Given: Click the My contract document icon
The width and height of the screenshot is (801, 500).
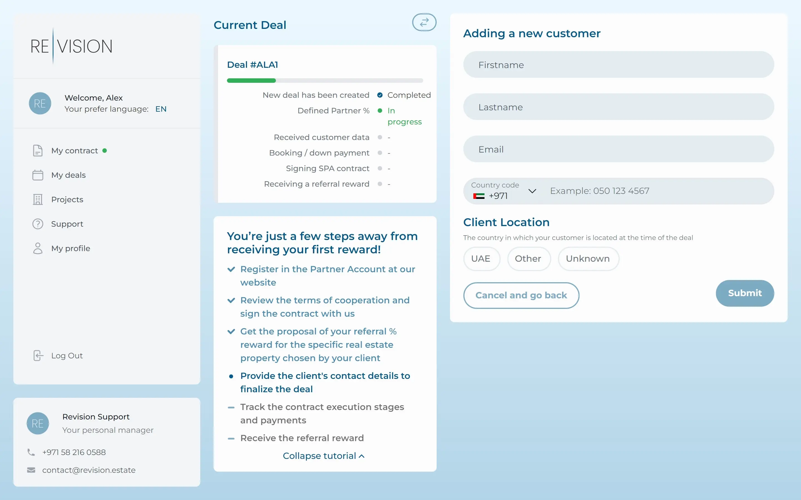Looking at the screenshot, I should 38,151.
